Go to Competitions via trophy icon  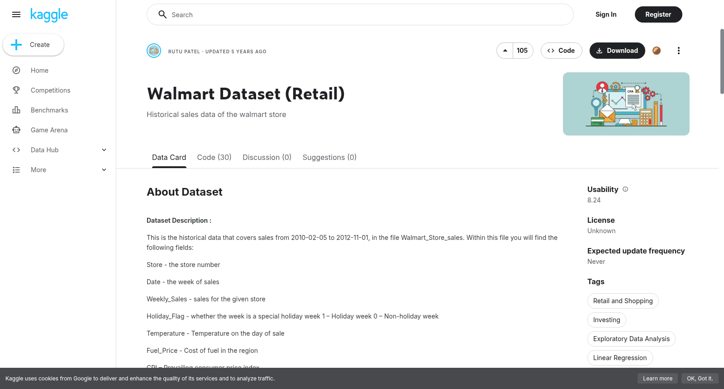[x=16, y=90]
